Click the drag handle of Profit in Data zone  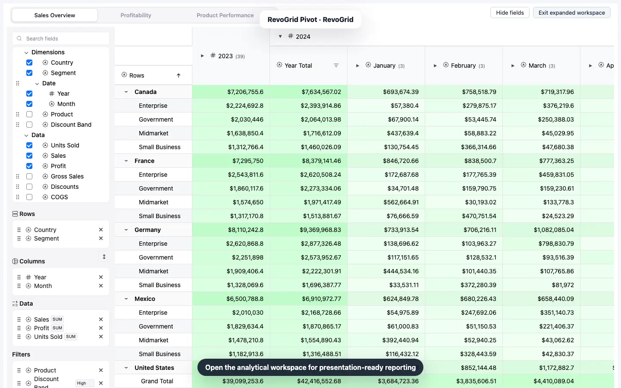19,328
